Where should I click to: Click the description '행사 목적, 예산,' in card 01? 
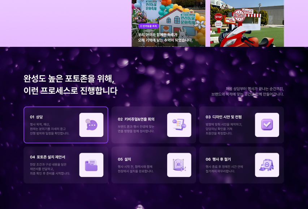click(x=40, y=124)
